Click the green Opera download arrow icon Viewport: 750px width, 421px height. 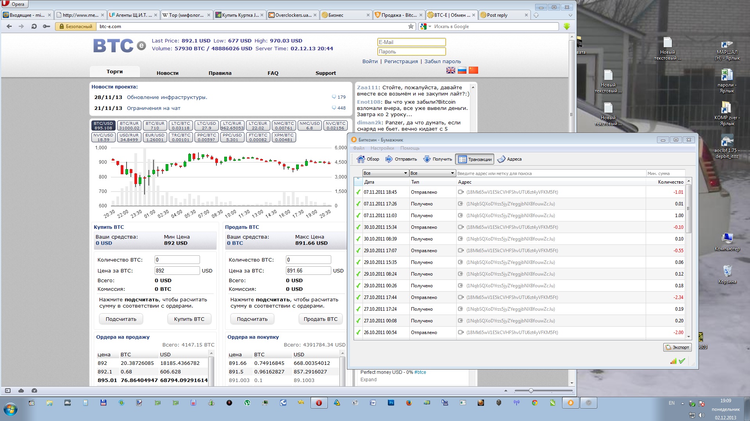567,26
